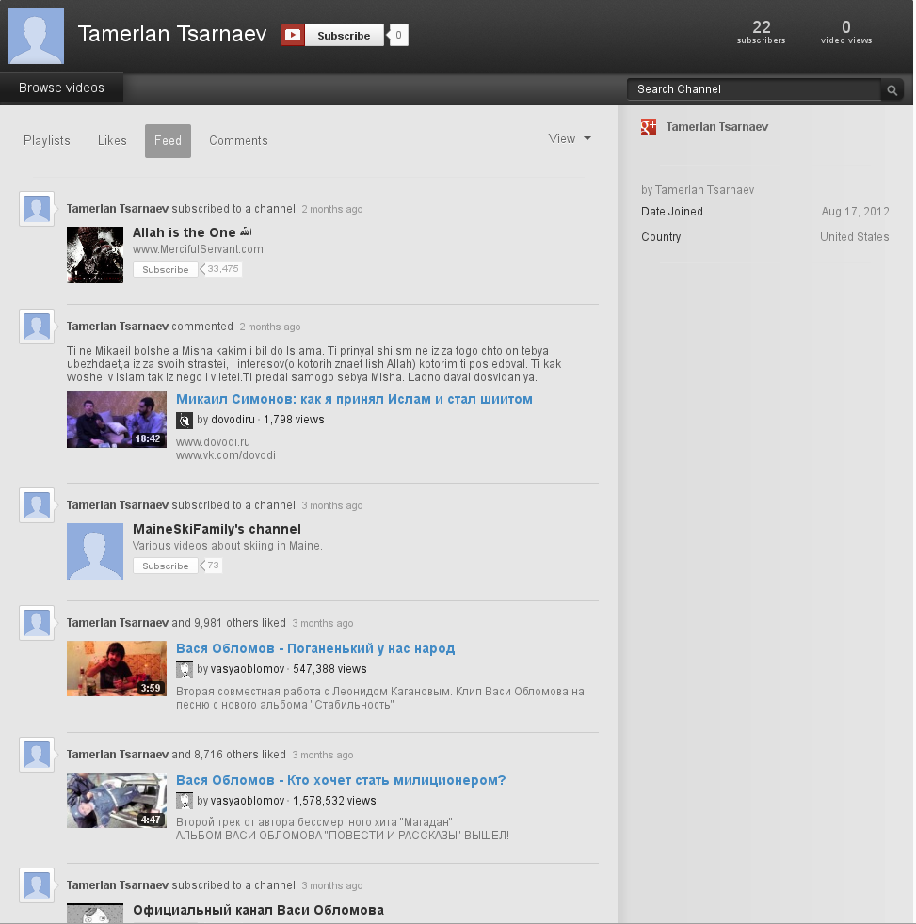
Task: Open the MaineSkiFamily channel avatar
Action: [95, 551]
